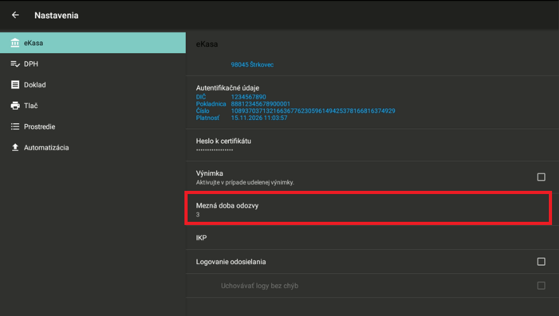Check Uchovávať logy bez chýb box

pos(541,286)
